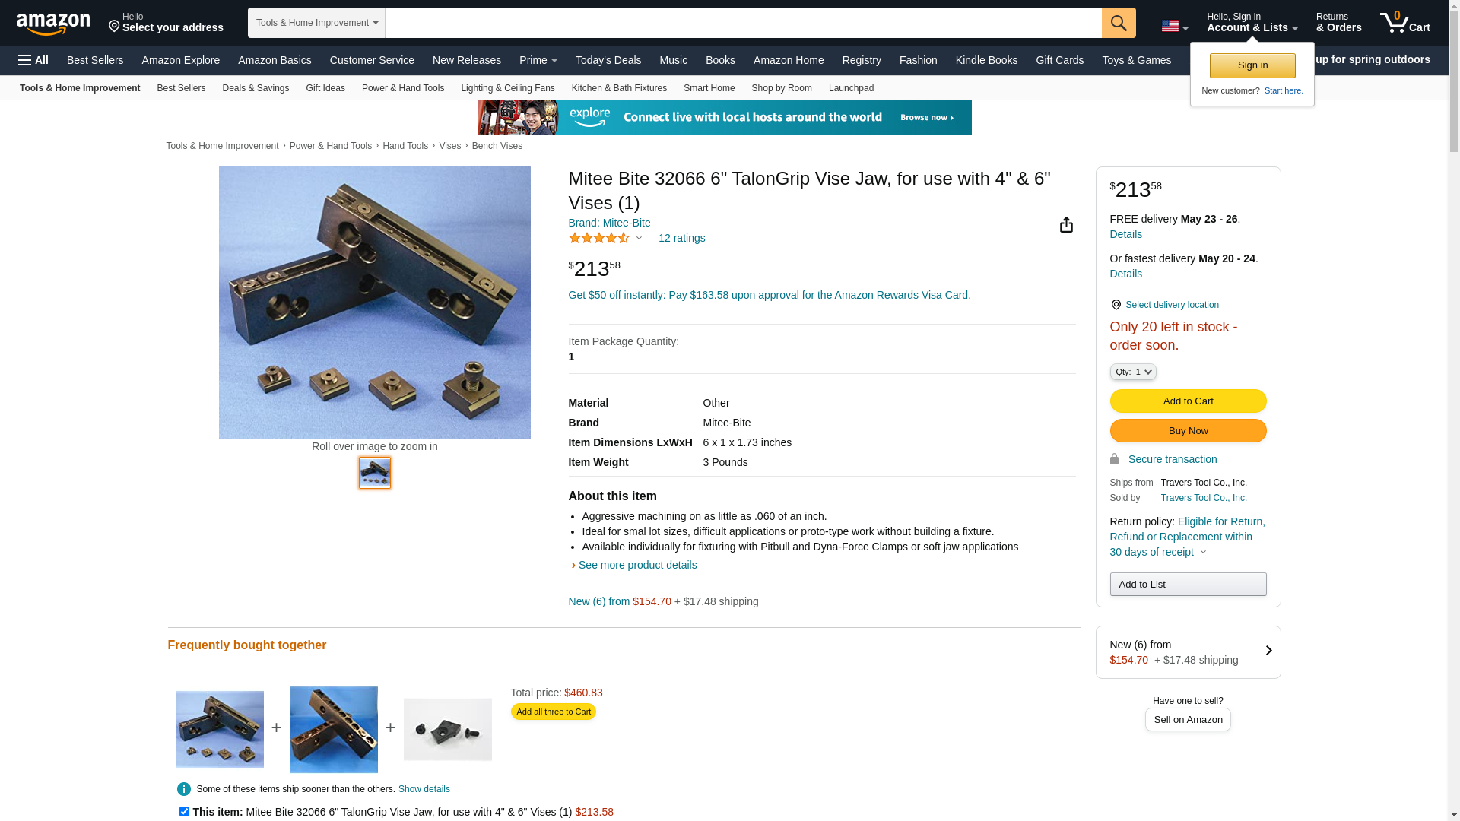Select Today's Deals in navigation bar
The width and height of the screenshot is (1460, 821).
pos(608,60)
